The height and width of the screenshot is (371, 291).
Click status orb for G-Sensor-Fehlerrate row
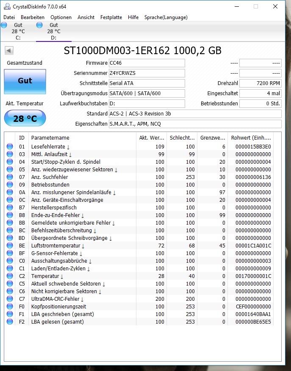10,253
